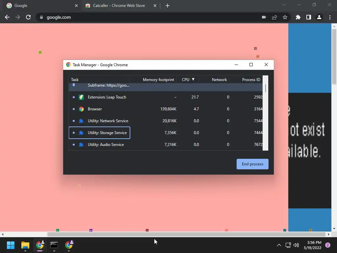Screen dimensions: 337x253
Task: Open notification badge showing 2
Action: [x=328, y=245]
